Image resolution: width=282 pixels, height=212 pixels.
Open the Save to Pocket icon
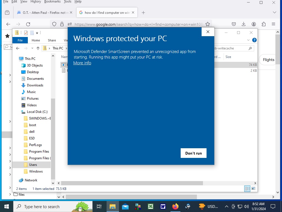(x=234, y=24)
